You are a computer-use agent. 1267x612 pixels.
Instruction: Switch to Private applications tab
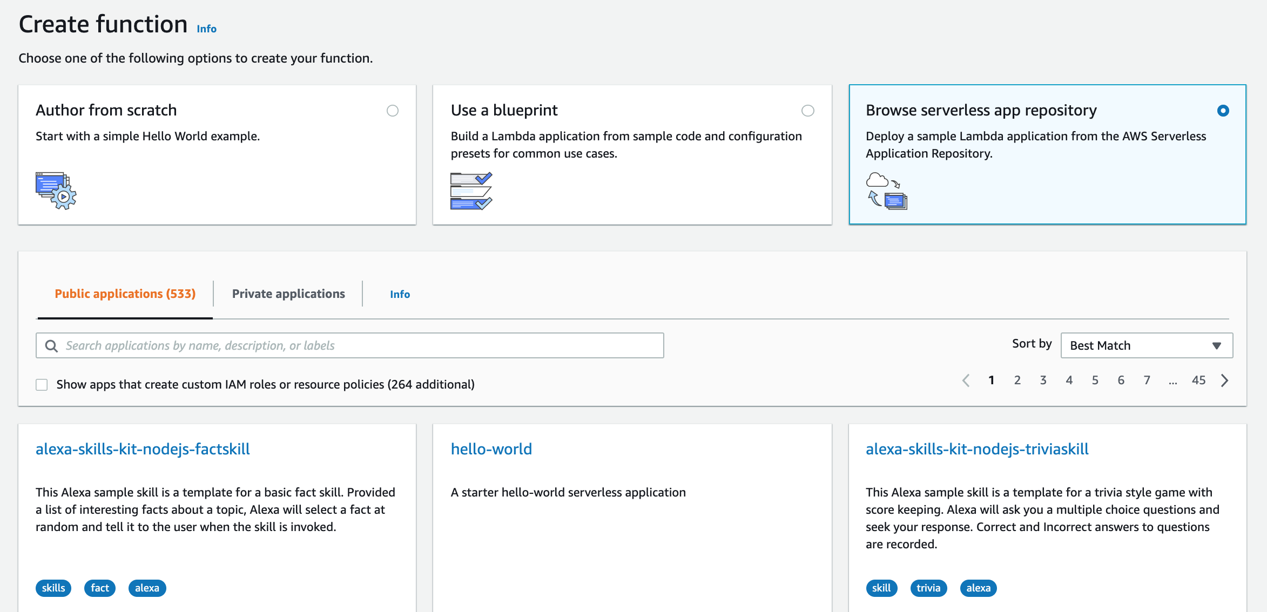pyautogui.click(x=288, y=294)
